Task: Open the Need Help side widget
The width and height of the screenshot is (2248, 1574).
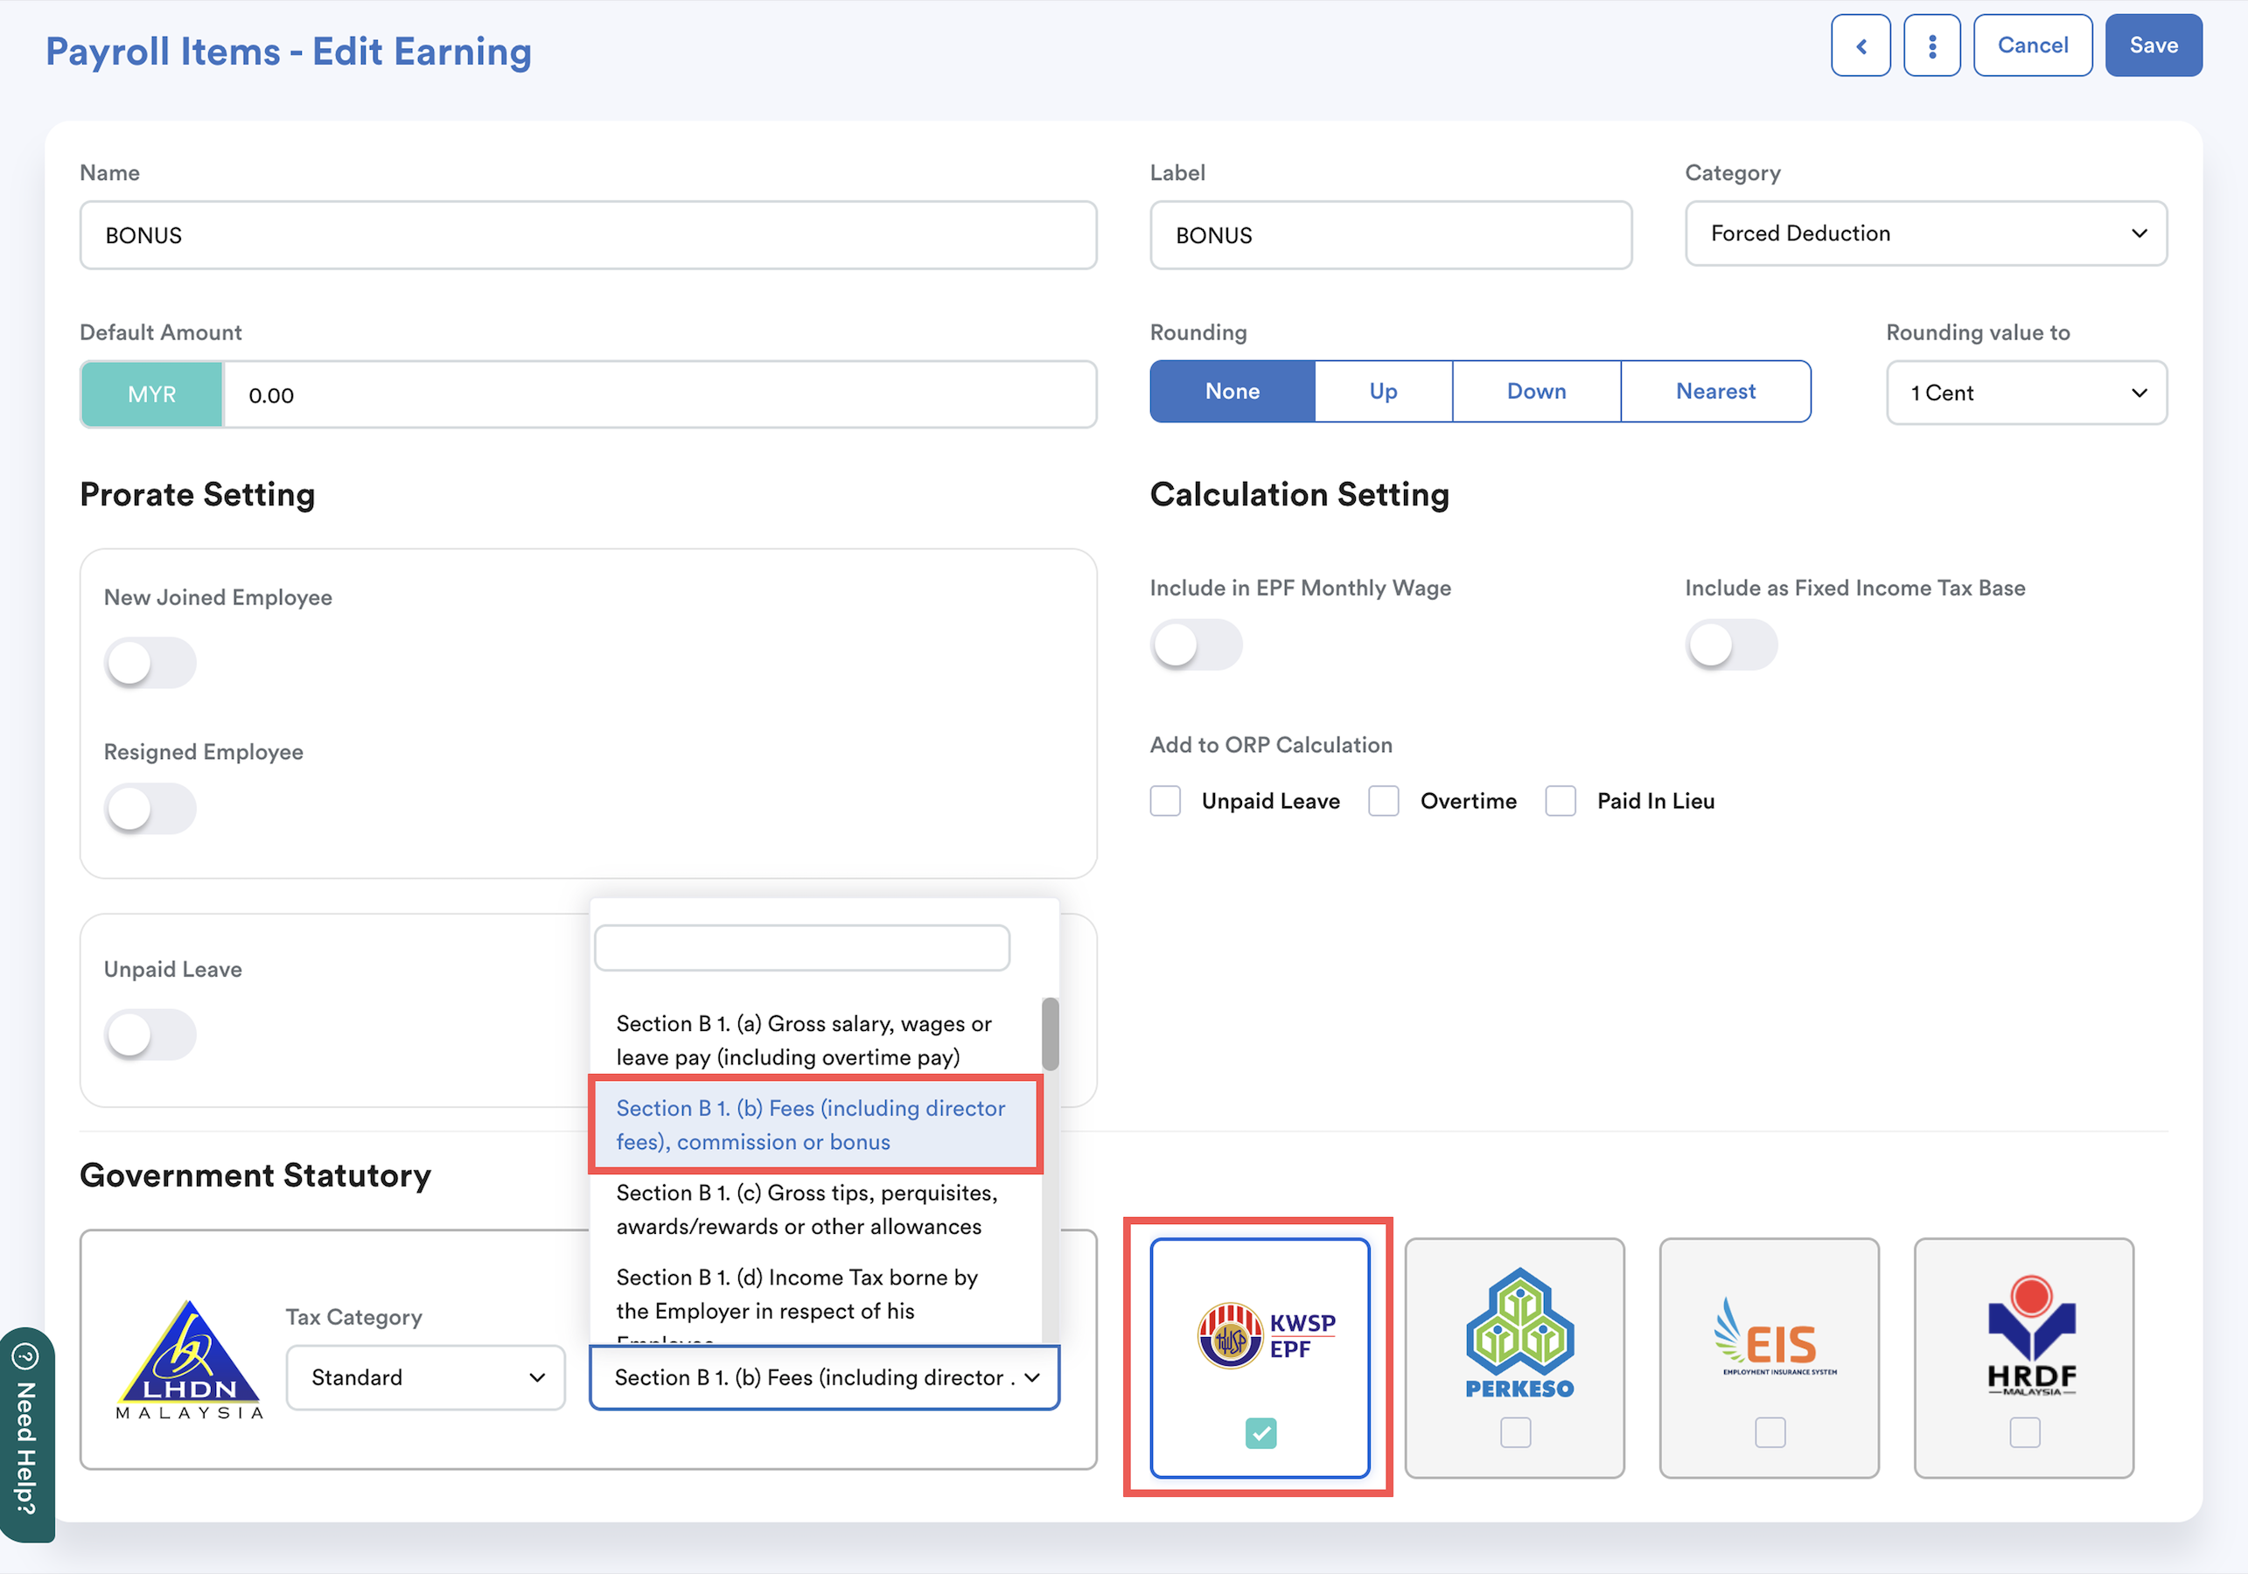Action: (x=25, y=1433)
